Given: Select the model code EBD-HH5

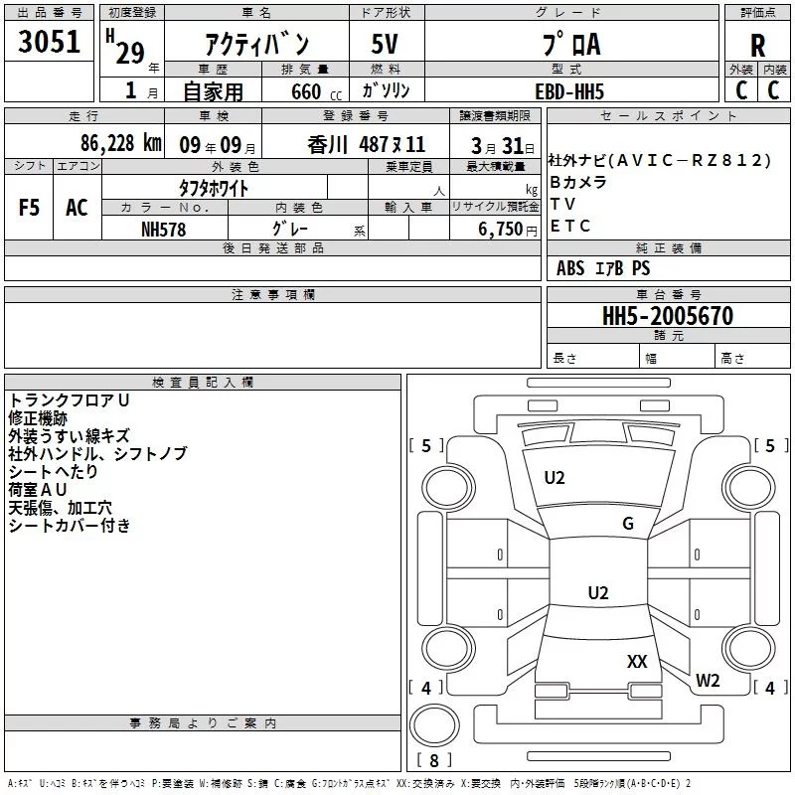Looking at the screenshot, I should coord(568,90).
